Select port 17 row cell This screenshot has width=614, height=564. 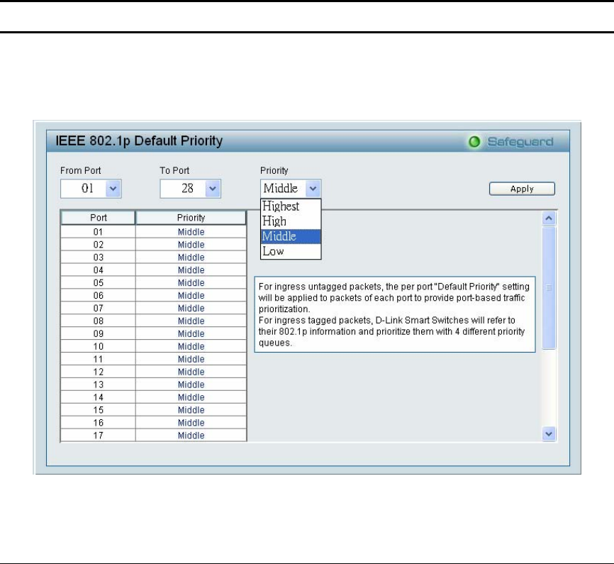click(x=99, y=436)
